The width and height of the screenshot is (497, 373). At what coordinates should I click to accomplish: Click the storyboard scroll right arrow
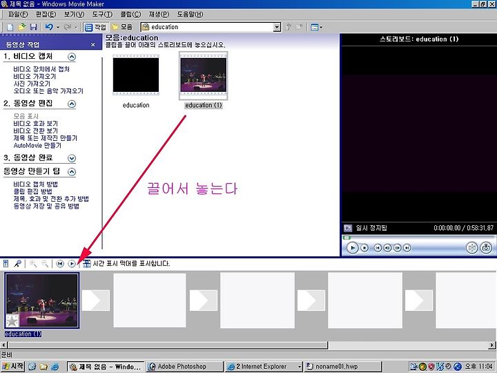492,345
